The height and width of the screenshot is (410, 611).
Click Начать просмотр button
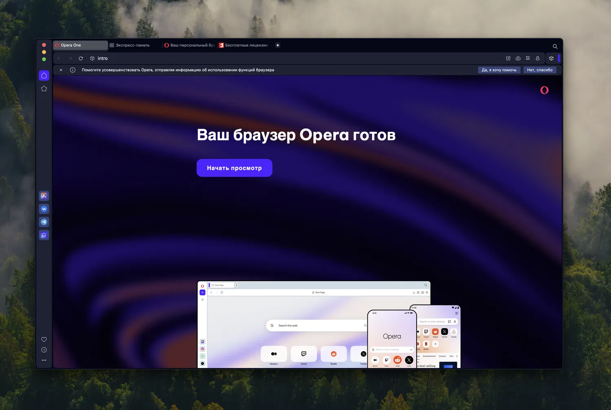pos(234,168)
